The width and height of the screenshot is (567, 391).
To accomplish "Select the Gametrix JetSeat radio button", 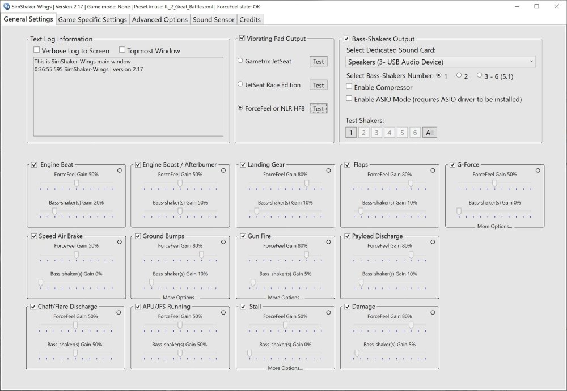I will [x=240, y=62].
